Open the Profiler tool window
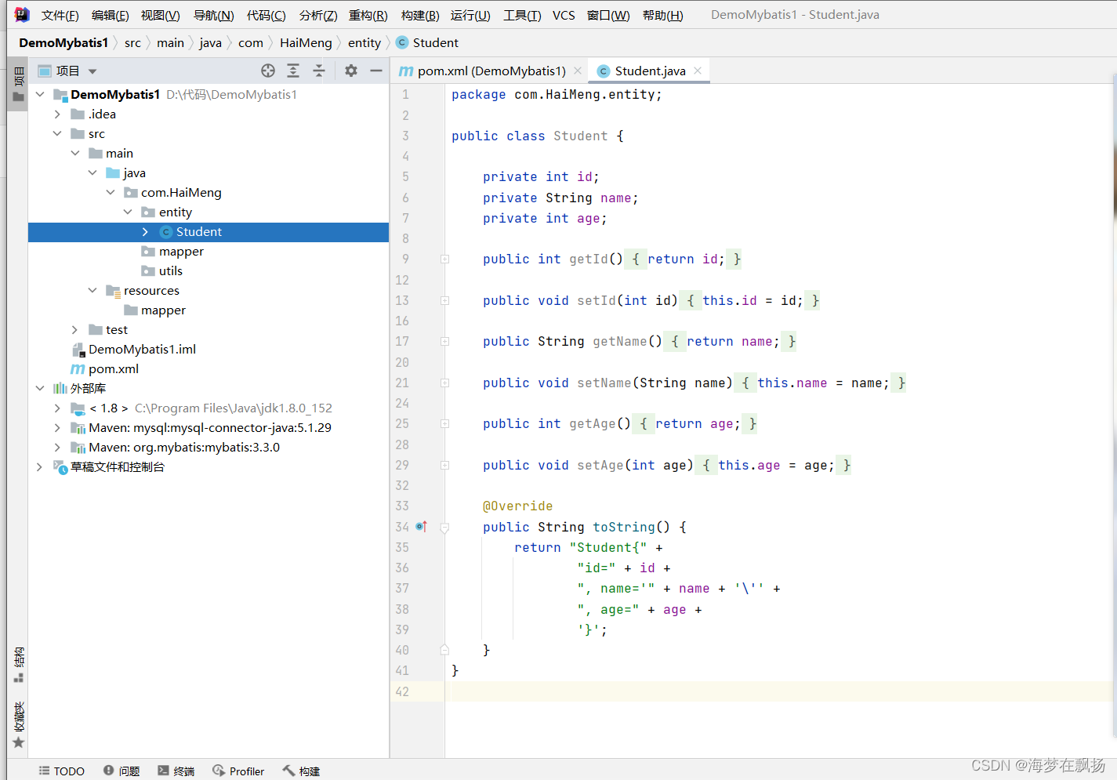Viewport: 1117px width, 780px height. pos(238,771)
